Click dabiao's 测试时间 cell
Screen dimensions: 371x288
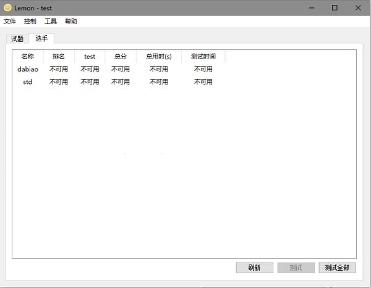[203, 69]
